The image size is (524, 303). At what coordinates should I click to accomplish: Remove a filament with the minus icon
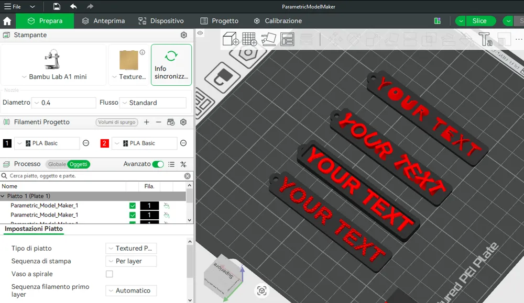pyautogui.click(x=158, y=122)
